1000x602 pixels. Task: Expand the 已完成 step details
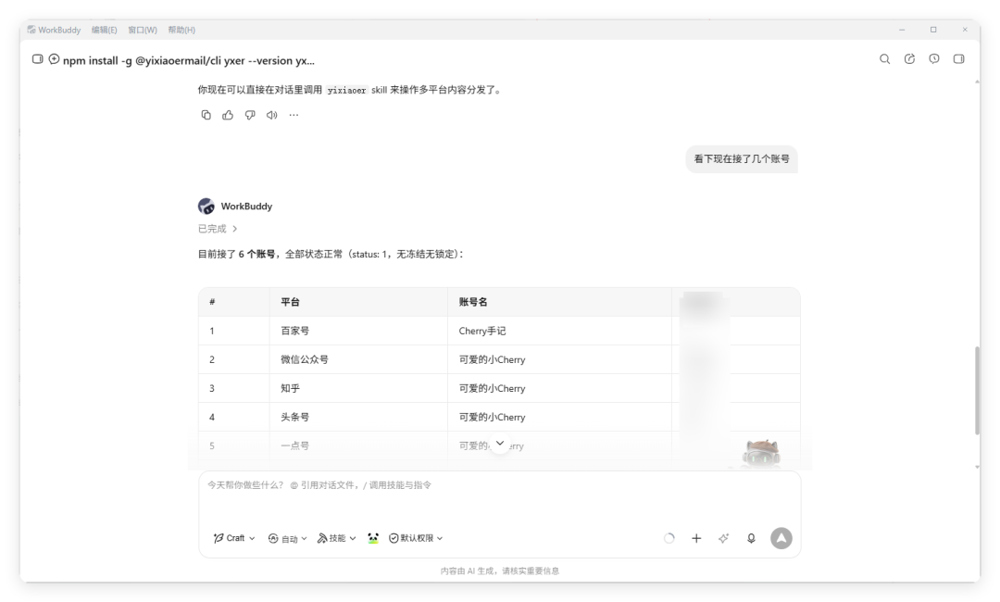pyautogui.click(x=218, y=229)
